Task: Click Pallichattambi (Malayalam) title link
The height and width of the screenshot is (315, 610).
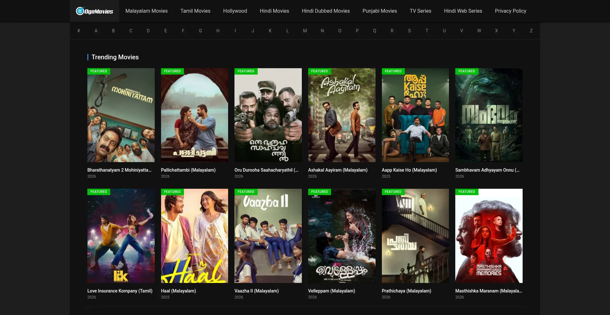Action: pos(188,170)
